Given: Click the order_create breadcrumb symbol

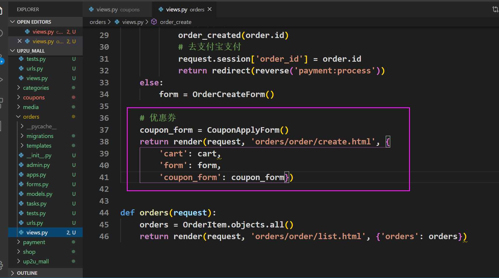Looking at the screenshot, I should coord(176,22).
